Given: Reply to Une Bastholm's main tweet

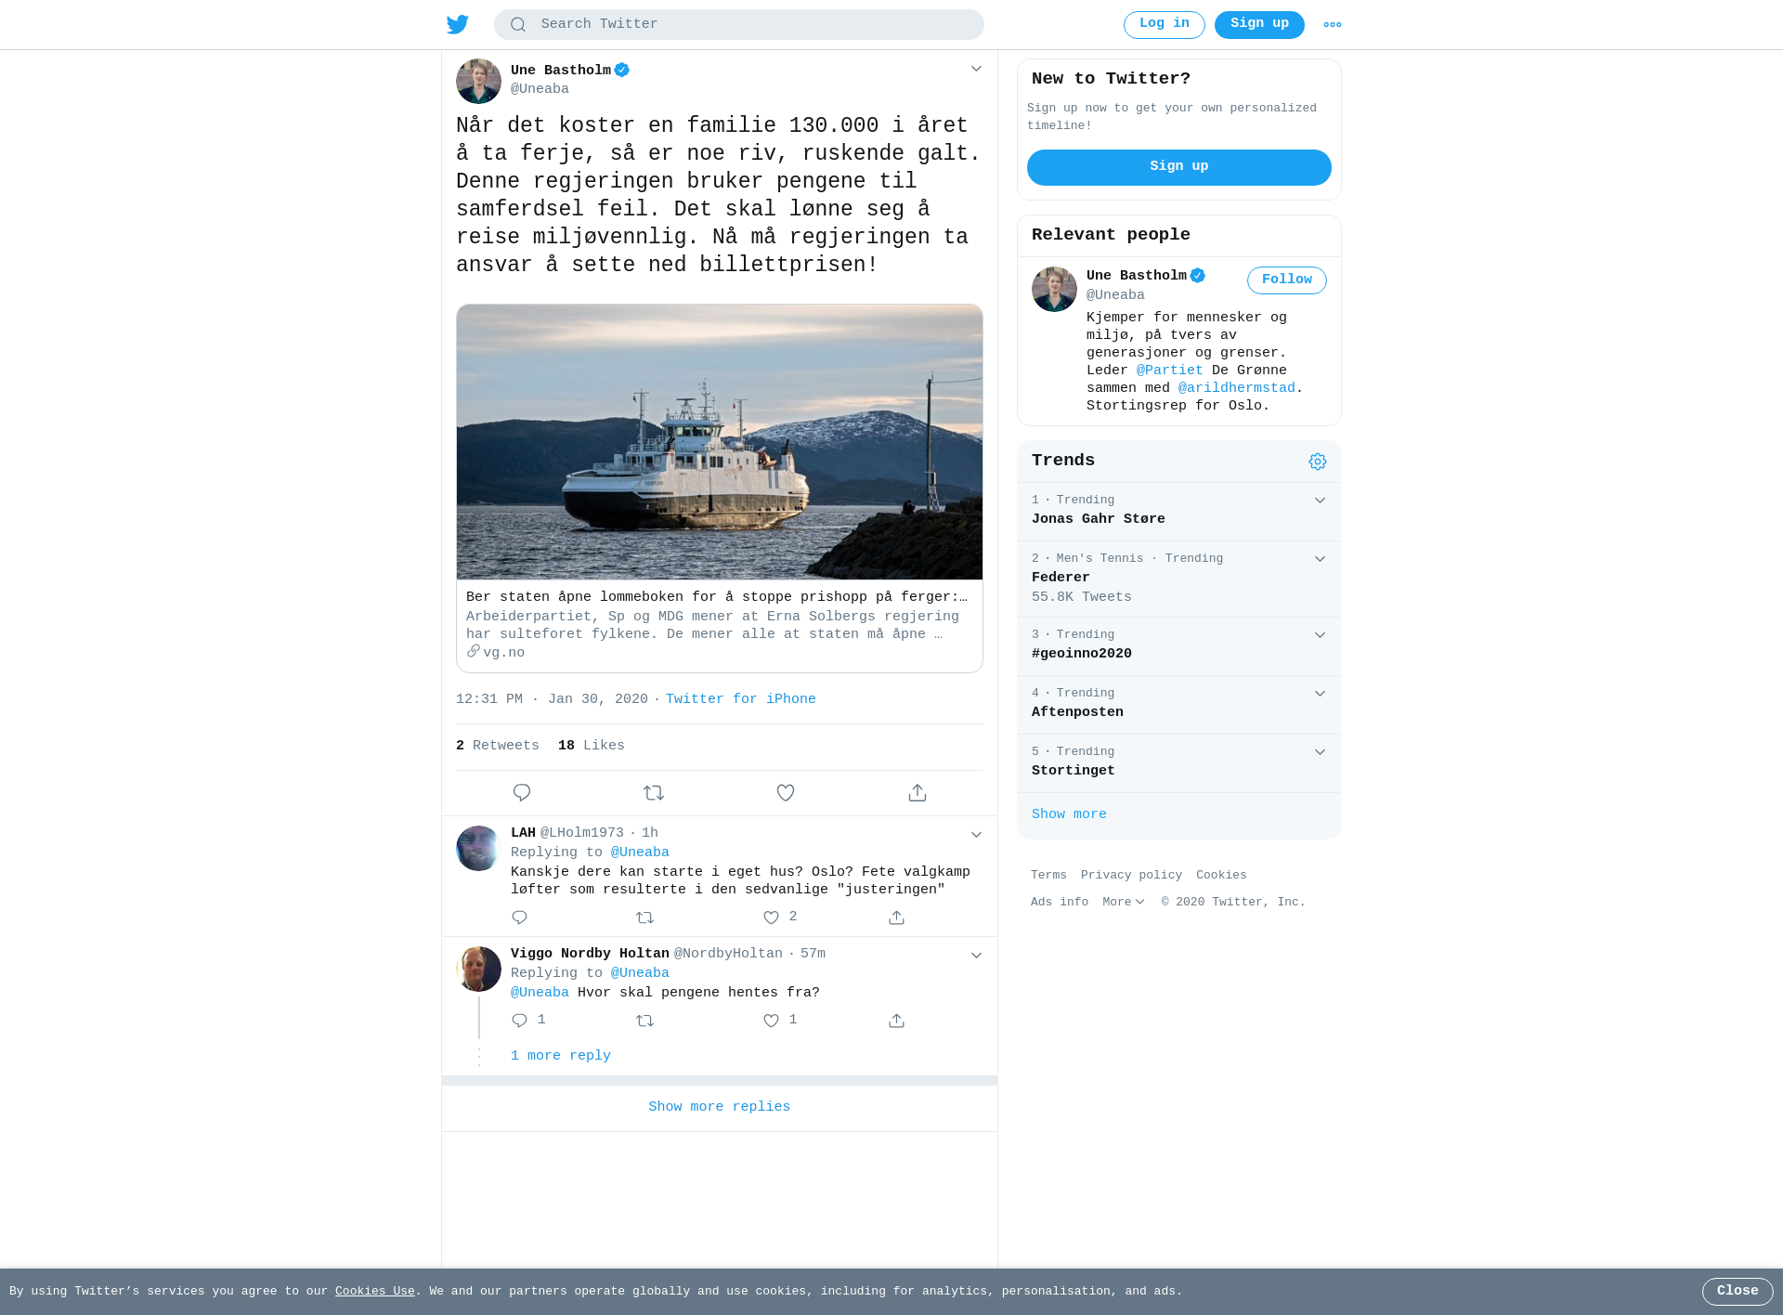Looking at the screenshot, I should click(522, 793).
